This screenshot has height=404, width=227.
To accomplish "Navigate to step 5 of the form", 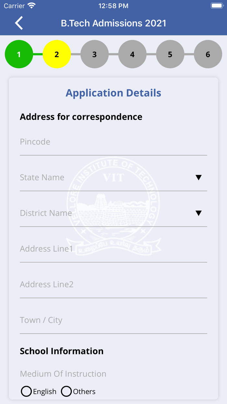I will 170,54.
